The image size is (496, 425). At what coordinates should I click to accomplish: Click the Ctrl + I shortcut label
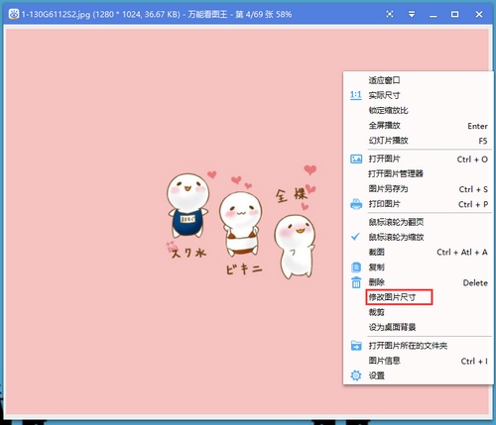pyautogui.click(x=474, y=362)
